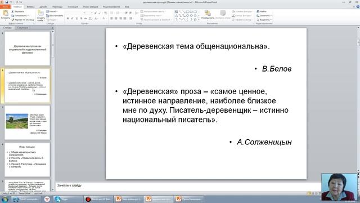Open Skype from the taskbar
This screenshot has height=203, width=360.
[67, 199]
